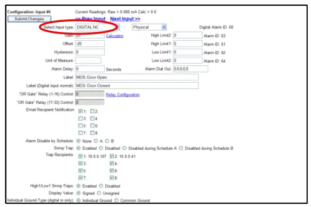The image size is (311, 207).
Task: Open the Calculator link beside Gain
Action: 115,36
